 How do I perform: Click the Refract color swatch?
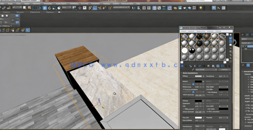(x=198, y=101)
